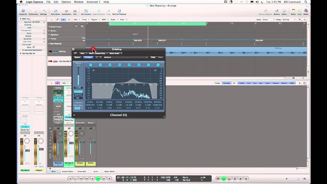Toggle Automation view from the toolbar
This screenshot has height=184, width=327.
(x=66, y=12)
